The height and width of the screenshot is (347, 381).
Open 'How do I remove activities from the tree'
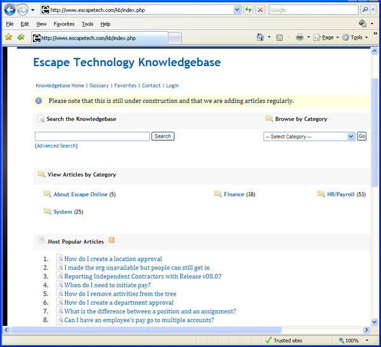coord(120,294)
